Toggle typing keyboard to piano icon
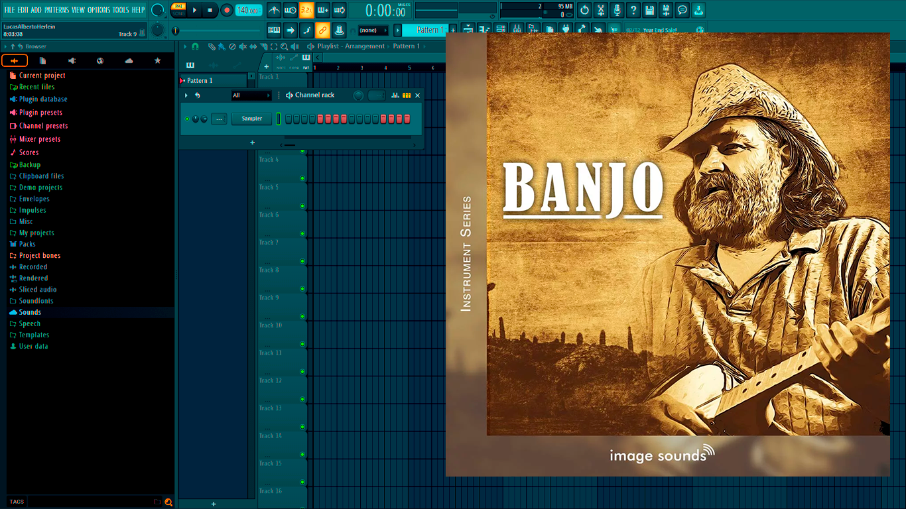 point(274,30)
